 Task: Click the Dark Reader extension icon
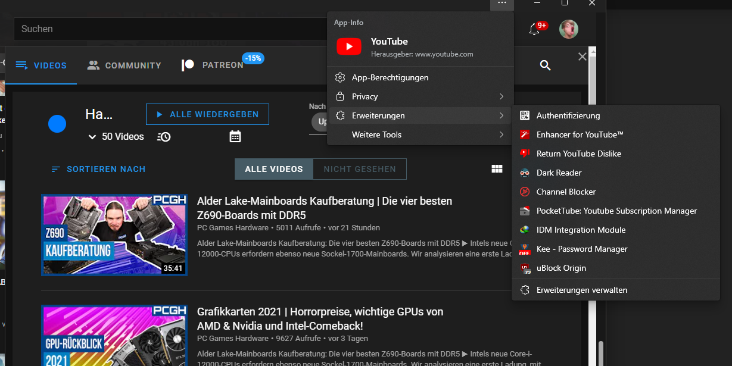pyautogui.click(x=525, y=173)
